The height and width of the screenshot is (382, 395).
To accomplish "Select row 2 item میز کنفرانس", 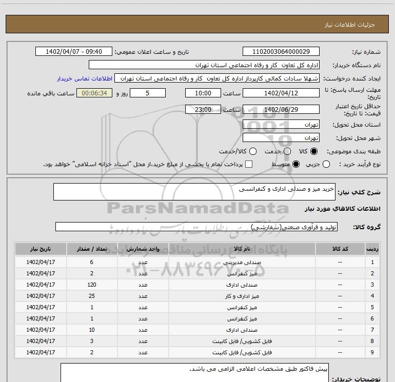I will coord(242,274).
